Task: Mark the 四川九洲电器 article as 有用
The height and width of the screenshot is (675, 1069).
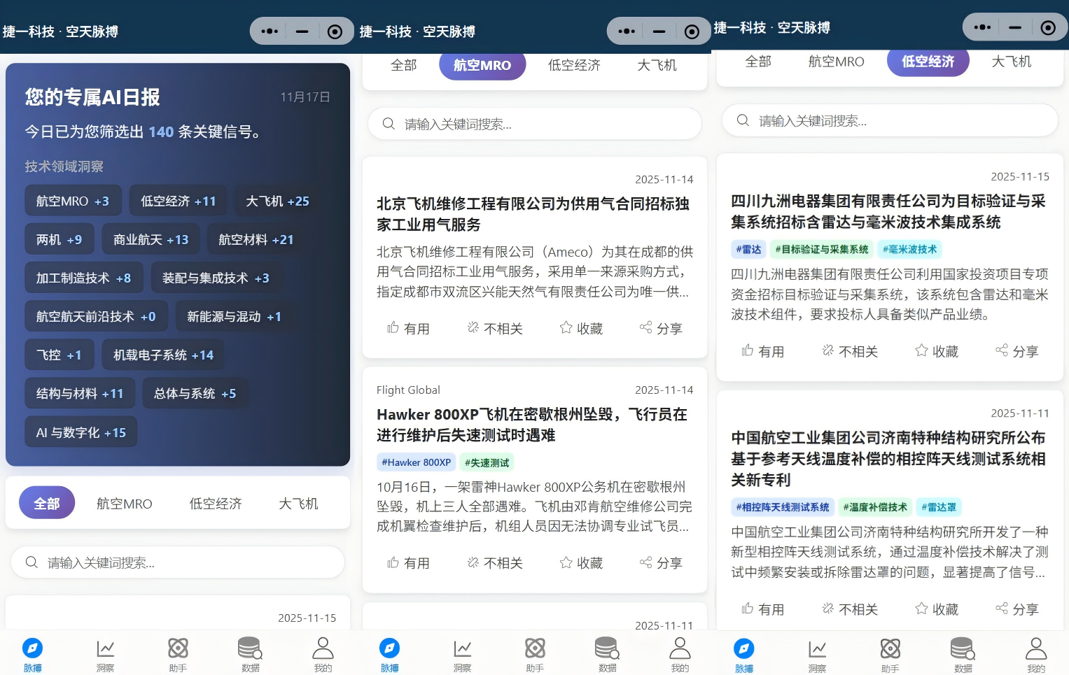Action: [x=763, y=351]
